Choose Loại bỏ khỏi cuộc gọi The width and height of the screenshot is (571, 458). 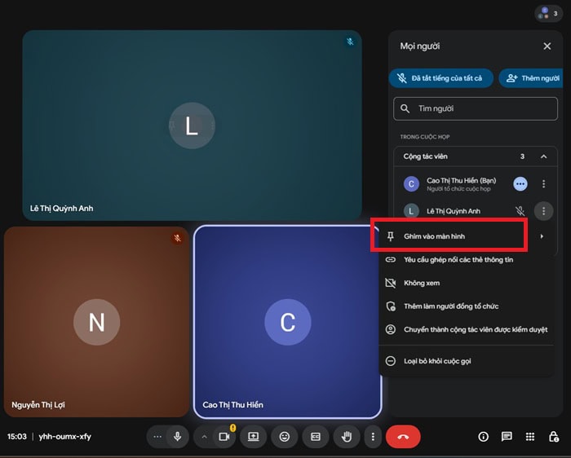click(466, 361)
